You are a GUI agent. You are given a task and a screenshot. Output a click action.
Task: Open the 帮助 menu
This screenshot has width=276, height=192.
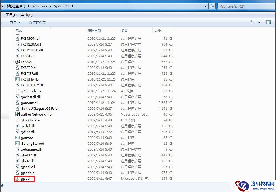[x=26, y=15]
